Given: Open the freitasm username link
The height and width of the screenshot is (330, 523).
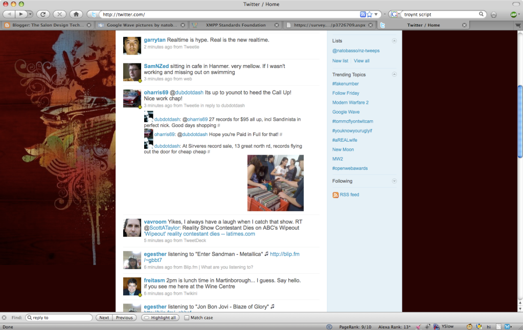Looking at the screenshot, I should point(154,280).
